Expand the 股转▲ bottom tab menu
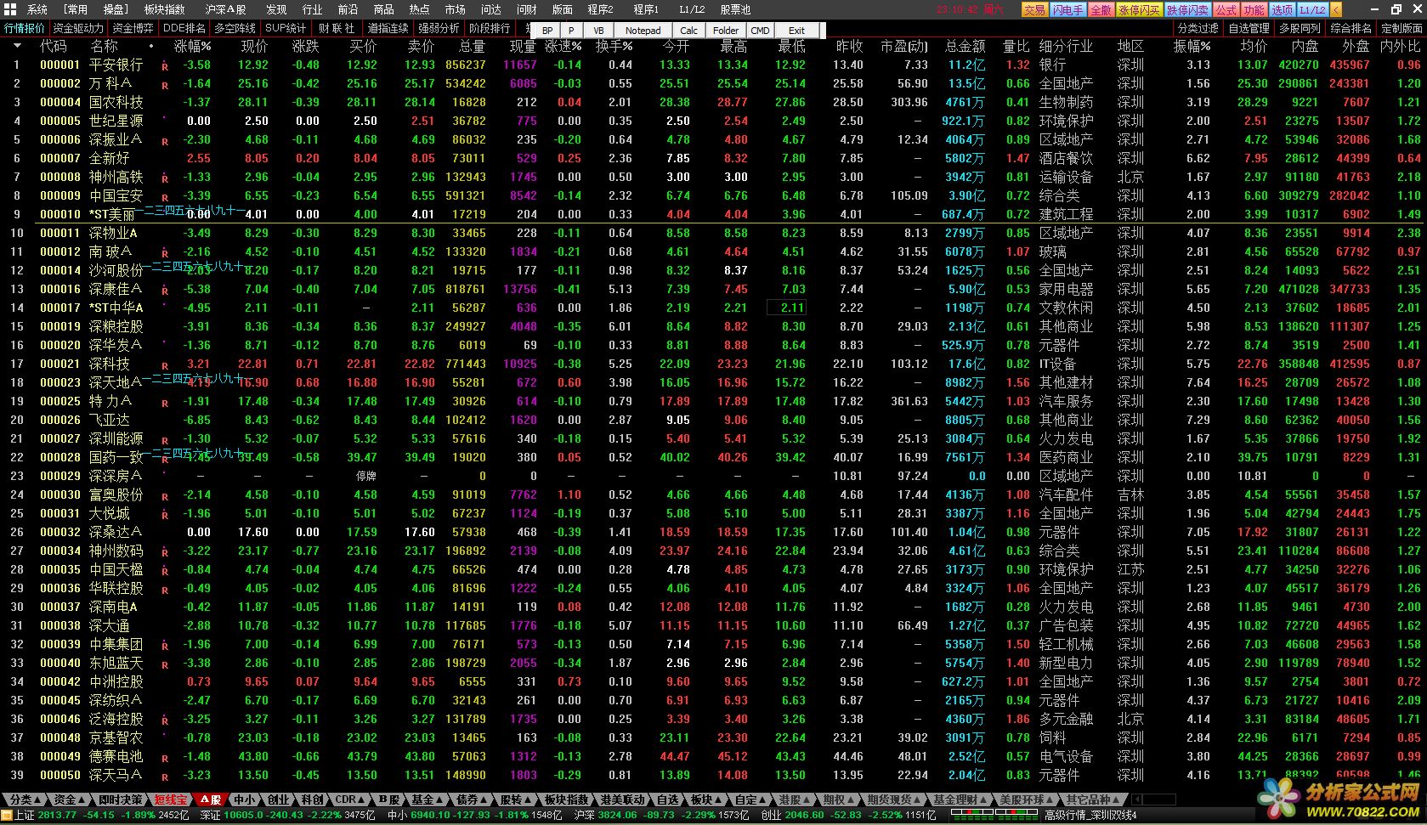The height and width of the screenshot is (825, 1427). click(516, 800)
